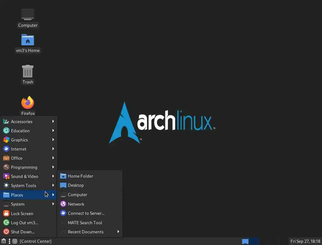Expand the Accessories submenu arrow
This screenshot has height=245, width=322.
click(x=53, y=121)
